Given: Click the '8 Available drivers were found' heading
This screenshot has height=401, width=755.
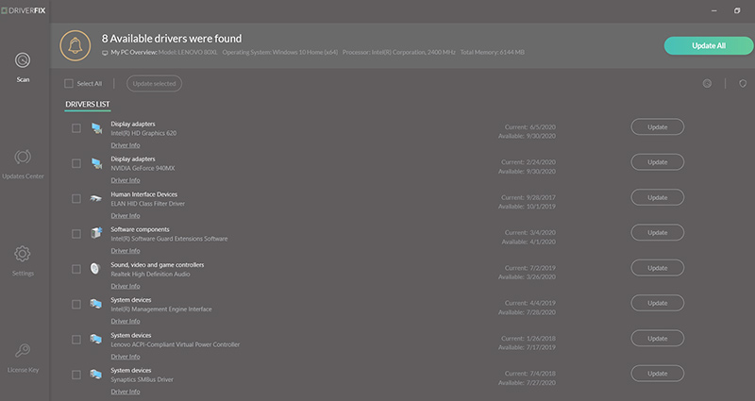Looking at the screenshot, I should [x=172, y=39].
